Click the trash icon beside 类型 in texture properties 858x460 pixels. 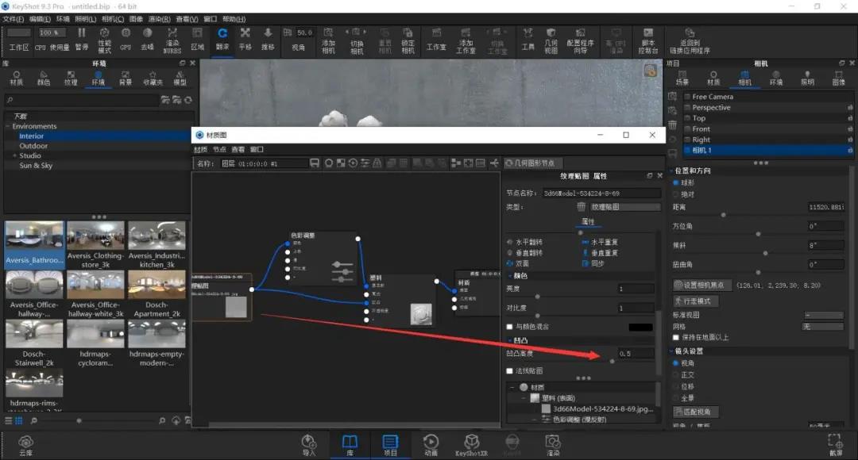click(581, 206)
